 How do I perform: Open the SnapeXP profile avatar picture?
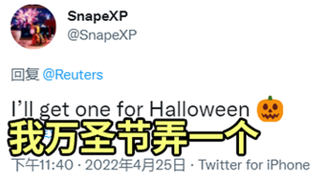(33, 27)
